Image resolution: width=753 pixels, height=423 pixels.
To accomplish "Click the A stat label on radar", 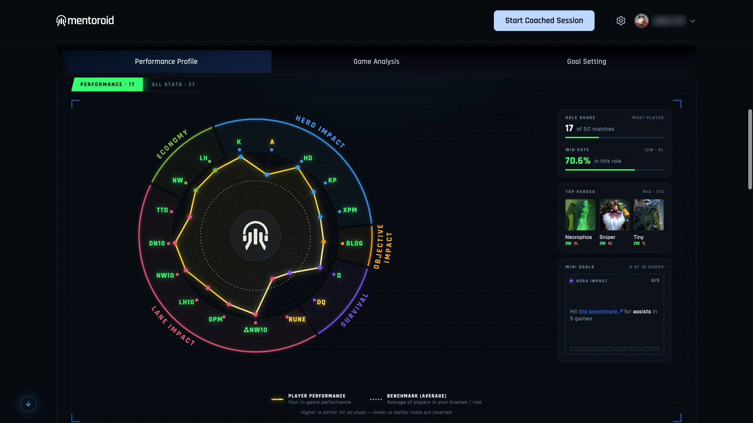I will coord(272,142).
